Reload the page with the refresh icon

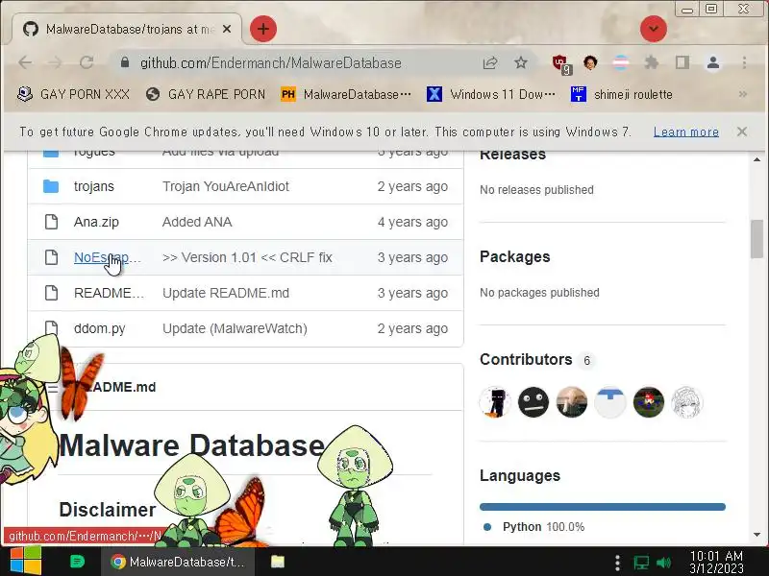[87, 62]
